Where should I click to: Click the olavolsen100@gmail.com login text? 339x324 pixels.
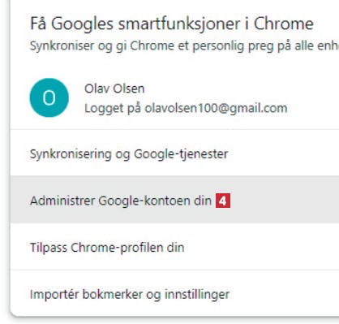click(216, 108)
